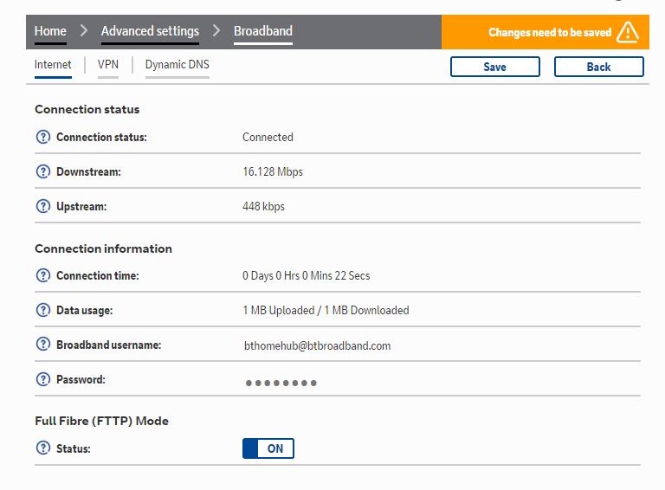Screen dimensions: 665x490
Task: Show help for Full Fibre Status
Action: pyautogui.click(x=42, y=448)
